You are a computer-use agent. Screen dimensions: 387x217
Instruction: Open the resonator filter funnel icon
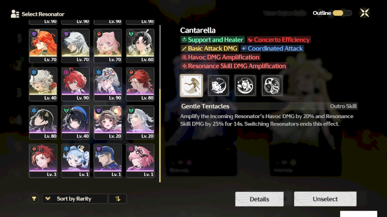pyautogui.click(x=34, y=199)
